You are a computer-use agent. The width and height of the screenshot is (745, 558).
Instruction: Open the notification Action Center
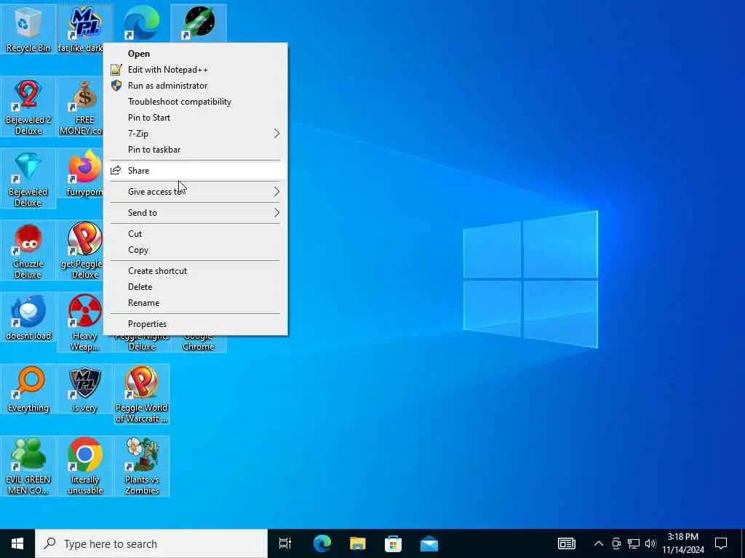(721, 543)
